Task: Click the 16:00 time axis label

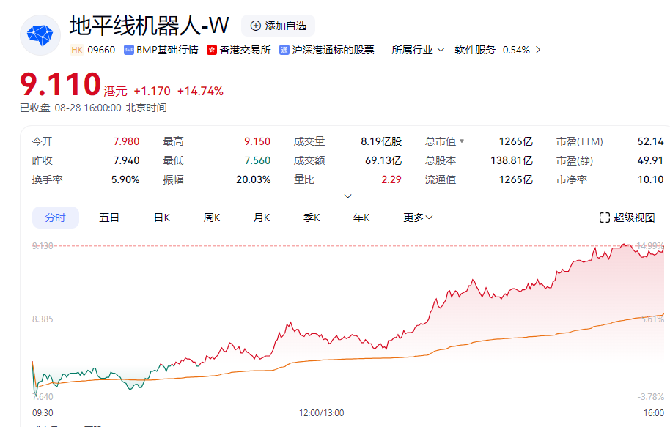Action: point(654,413)
